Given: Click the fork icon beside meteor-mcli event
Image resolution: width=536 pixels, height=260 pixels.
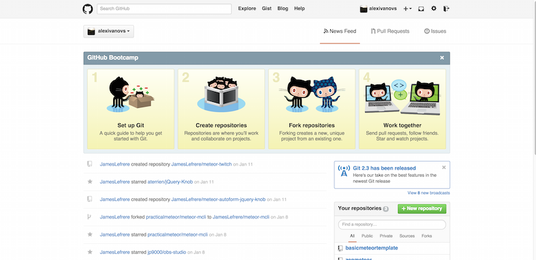Looking at the screenshot, I should pyautogui.click(x=89, y=216).
